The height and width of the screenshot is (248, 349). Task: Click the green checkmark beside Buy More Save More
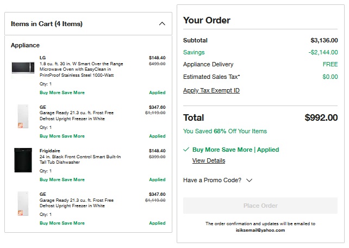186,150
